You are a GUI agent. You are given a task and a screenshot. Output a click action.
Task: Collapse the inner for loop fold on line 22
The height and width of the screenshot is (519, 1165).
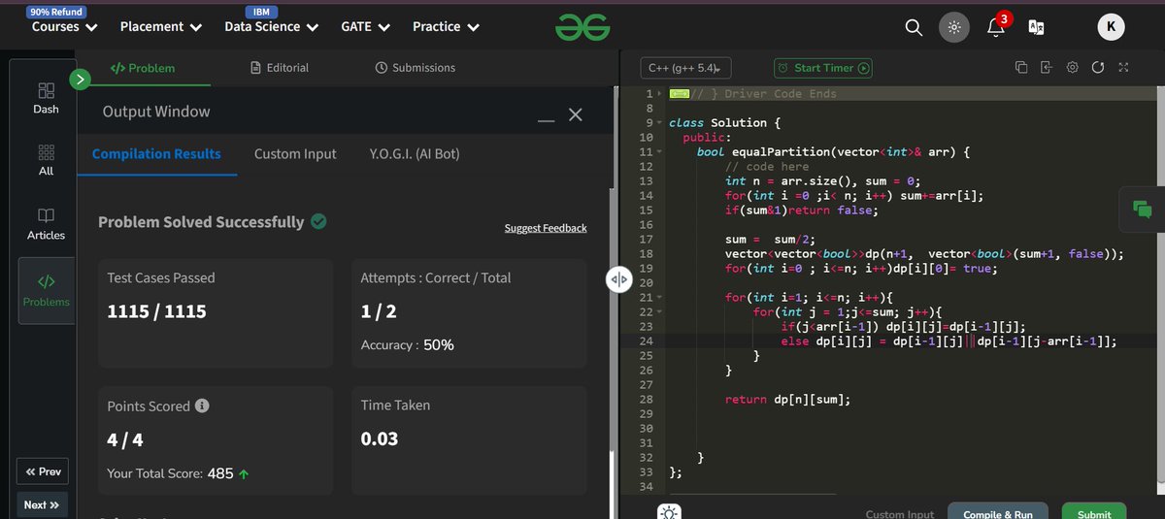[659, 312]
